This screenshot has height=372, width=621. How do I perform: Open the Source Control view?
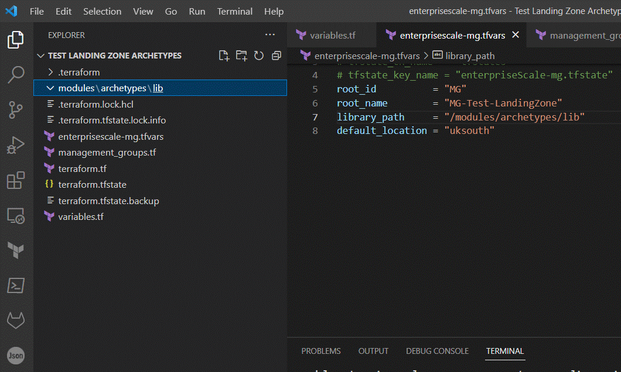[15, 110]
